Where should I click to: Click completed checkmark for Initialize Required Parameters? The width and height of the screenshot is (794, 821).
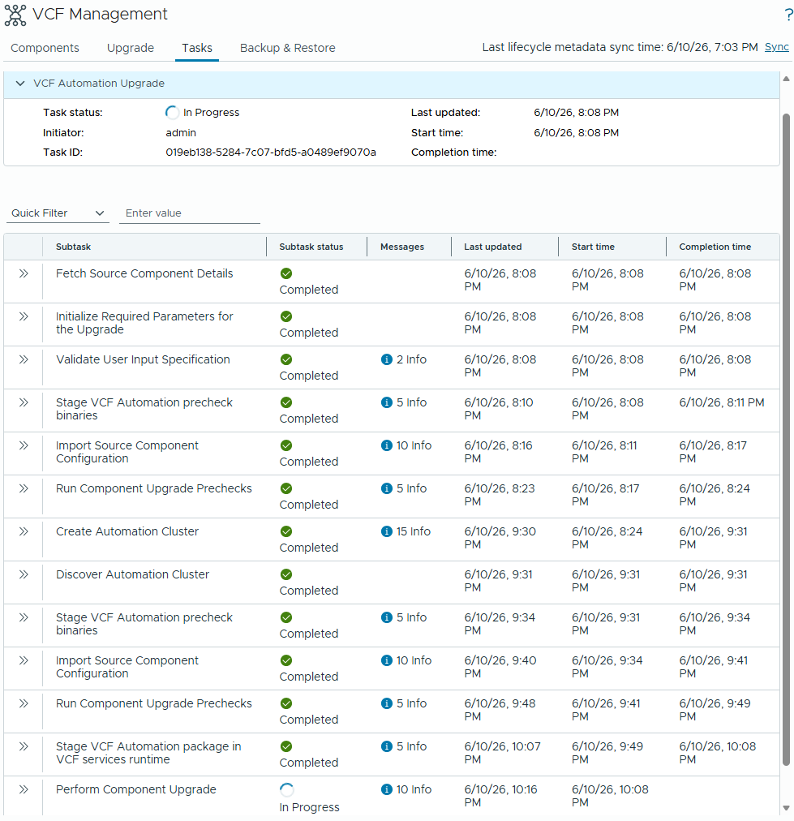pos(285,316)
